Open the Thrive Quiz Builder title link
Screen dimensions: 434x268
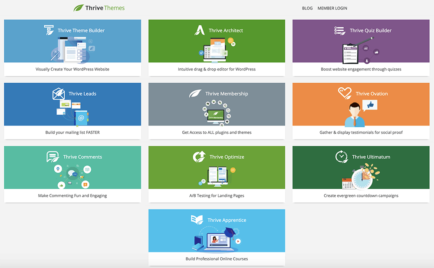pos(371,30)
